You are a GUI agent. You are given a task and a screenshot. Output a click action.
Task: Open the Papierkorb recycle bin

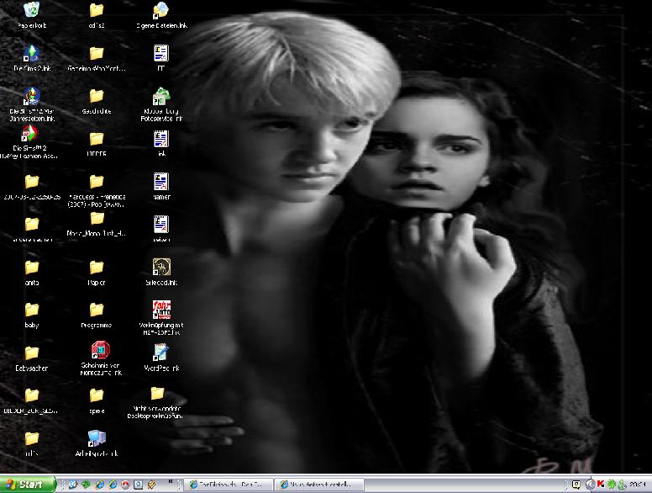(32, 11)
